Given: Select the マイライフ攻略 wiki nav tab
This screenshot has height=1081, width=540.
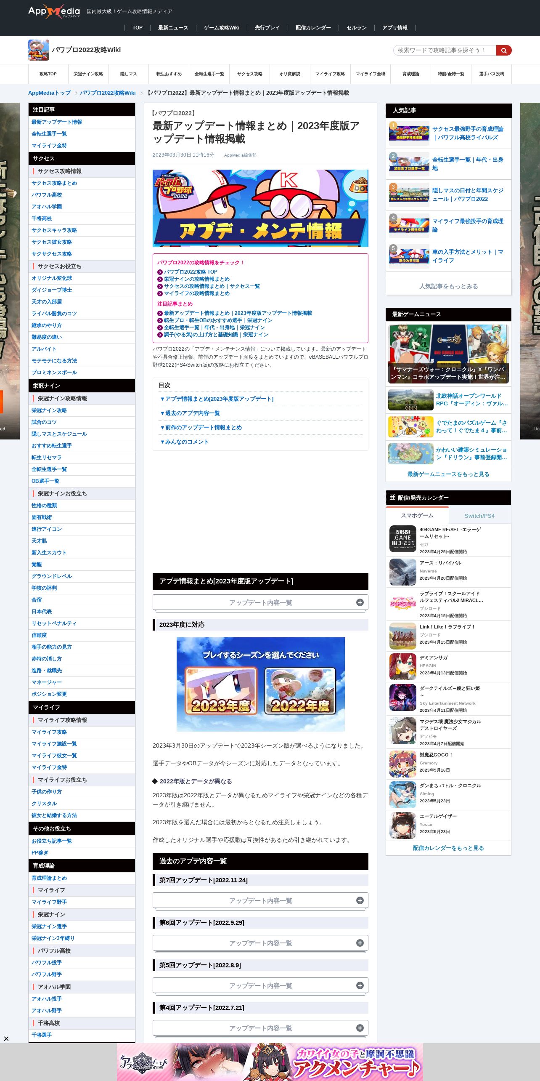Looking at the screenshot, I should tap(330, 74).
